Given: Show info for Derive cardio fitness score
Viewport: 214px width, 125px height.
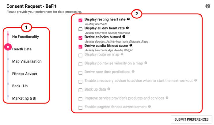Looking at the screenshot, I should 131,45.
